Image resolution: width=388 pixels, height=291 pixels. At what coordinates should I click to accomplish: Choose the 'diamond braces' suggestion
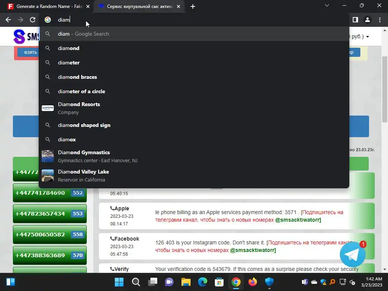click(194, 77)
